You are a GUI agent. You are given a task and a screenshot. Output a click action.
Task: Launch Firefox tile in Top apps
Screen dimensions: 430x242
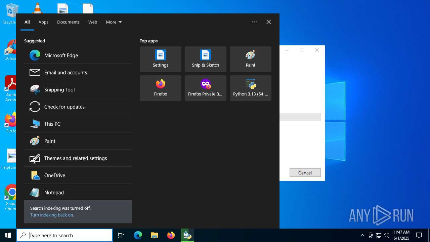[161, 88]
